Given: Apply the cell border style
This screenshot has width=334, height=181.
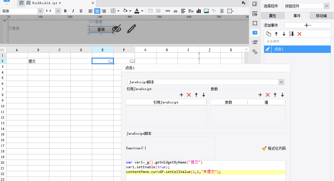Looking at the screenshot, I should click(x=113, y=11).
